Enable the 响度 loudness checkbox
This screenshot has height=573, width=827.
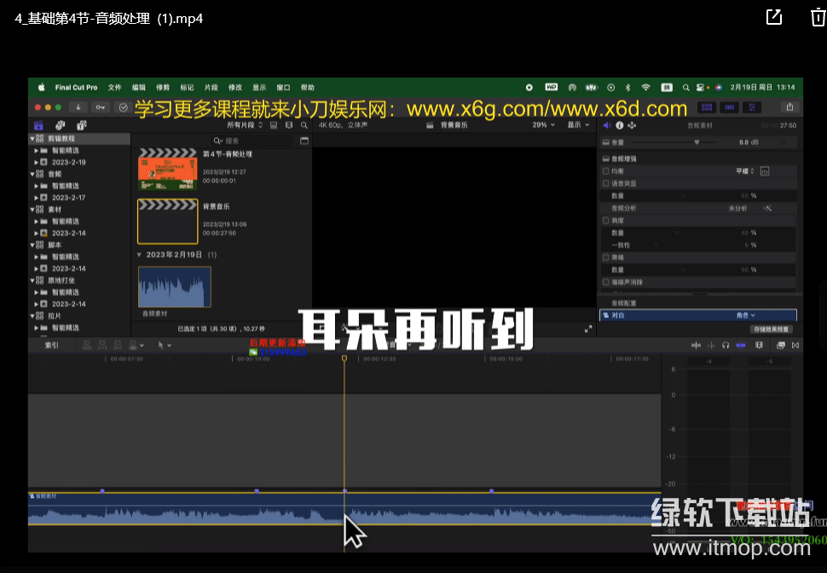pyautogui.click(x=606, y=220)
